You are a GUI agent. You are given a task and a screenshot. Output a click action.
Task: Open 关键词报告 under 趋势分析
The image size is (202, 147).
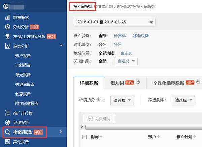[x=25, y=84]
